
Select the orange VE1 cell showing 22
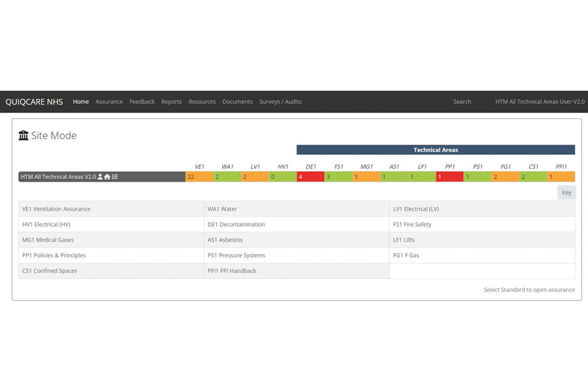[x=199, y=177]
